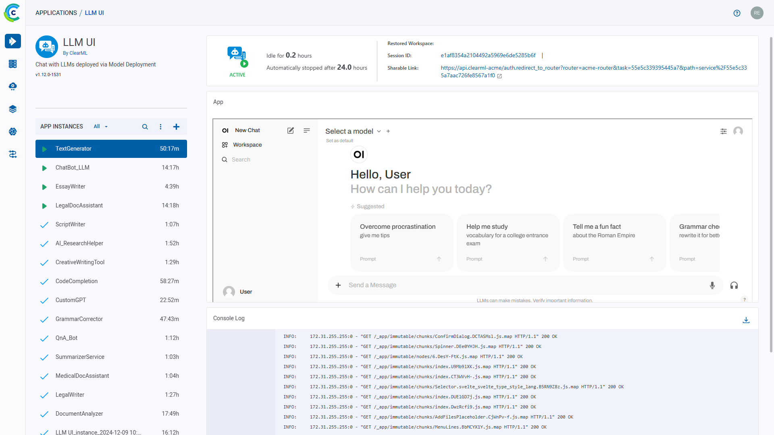Open chat Controls via the sliders icon
Image resolution: width=774 pixels, height=435 pixels.
pos(724,131)
